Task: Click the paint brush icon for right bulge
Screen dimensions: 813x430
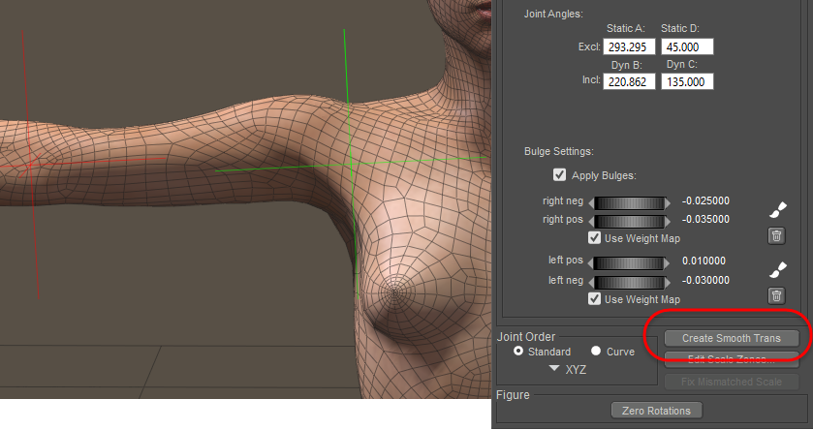Action: click(776, 208)
